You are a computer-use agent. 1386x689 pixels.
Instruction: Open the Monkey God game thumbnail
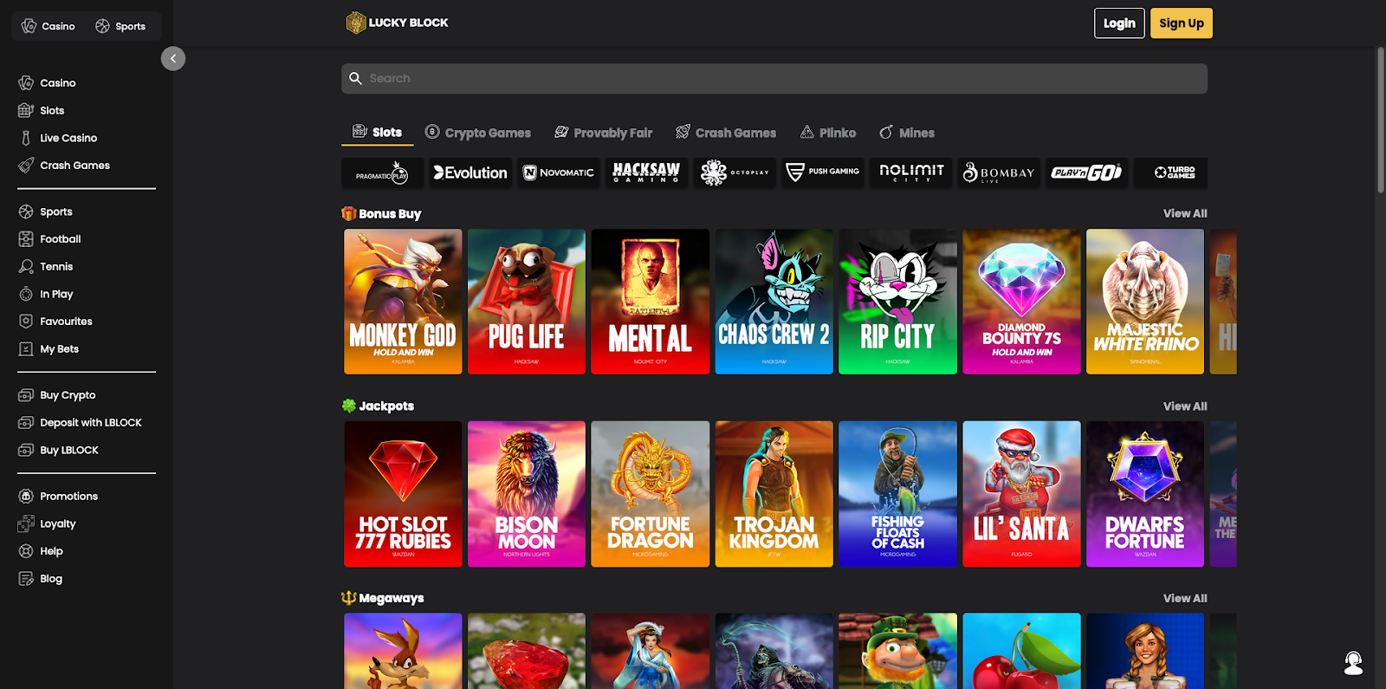403,302
